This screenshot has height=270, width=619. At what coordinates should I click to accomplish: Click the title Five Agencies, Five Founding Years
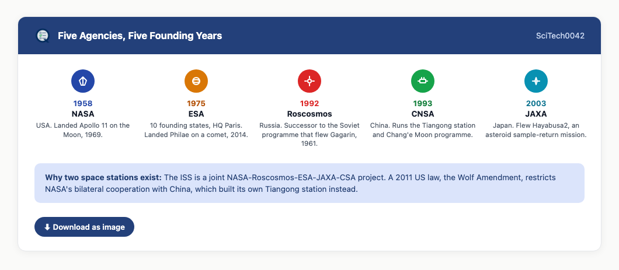coord(140,36)
